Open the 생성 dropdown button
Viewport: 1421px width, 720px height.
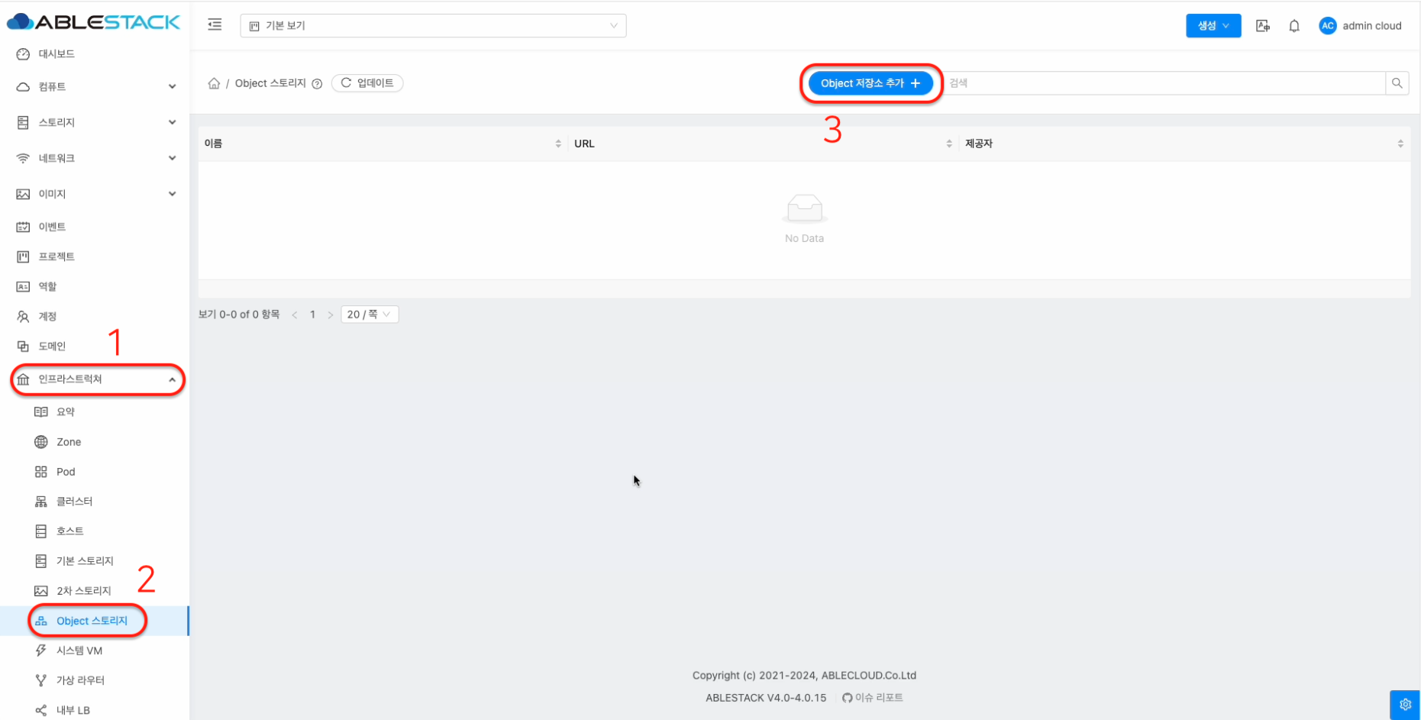[1213, 25]
